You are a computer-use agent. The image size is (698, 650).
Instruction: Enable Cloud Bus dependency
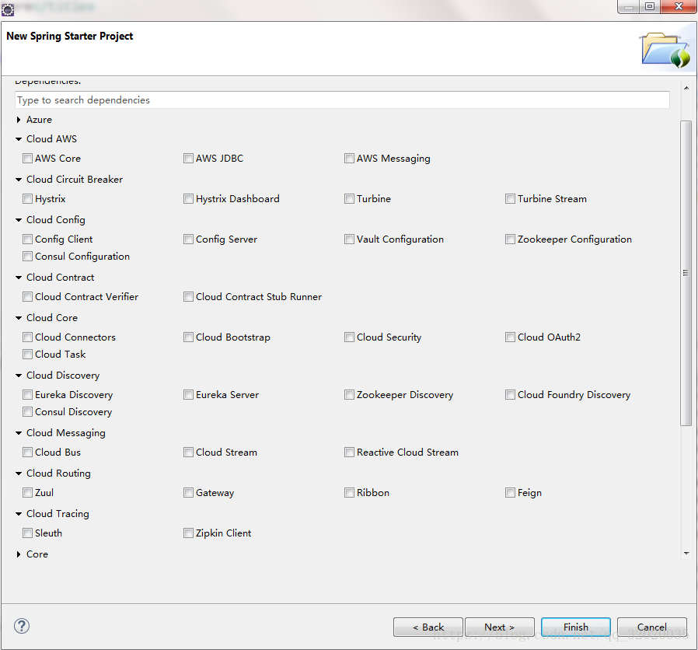[28, 452]
